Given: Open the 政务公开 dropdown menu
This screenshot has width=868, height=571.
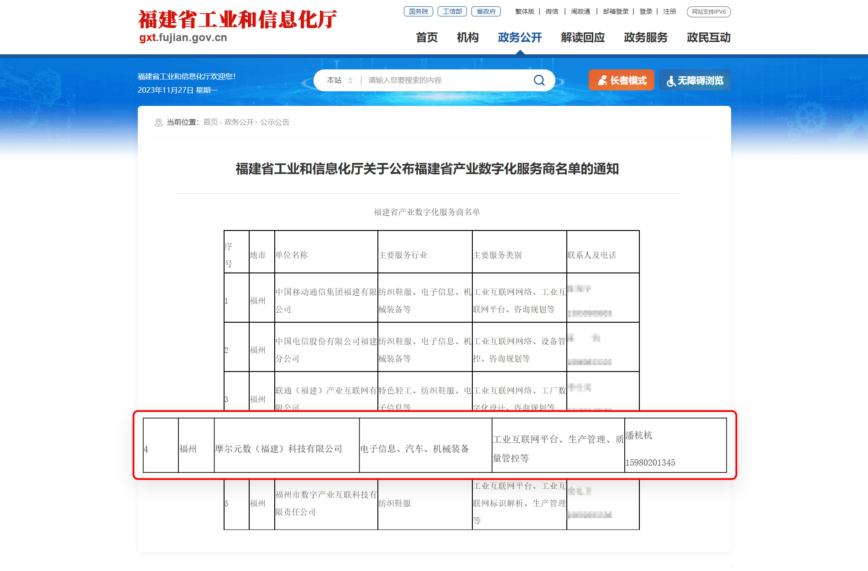Looking at the screenshot, I should [520, 38].
